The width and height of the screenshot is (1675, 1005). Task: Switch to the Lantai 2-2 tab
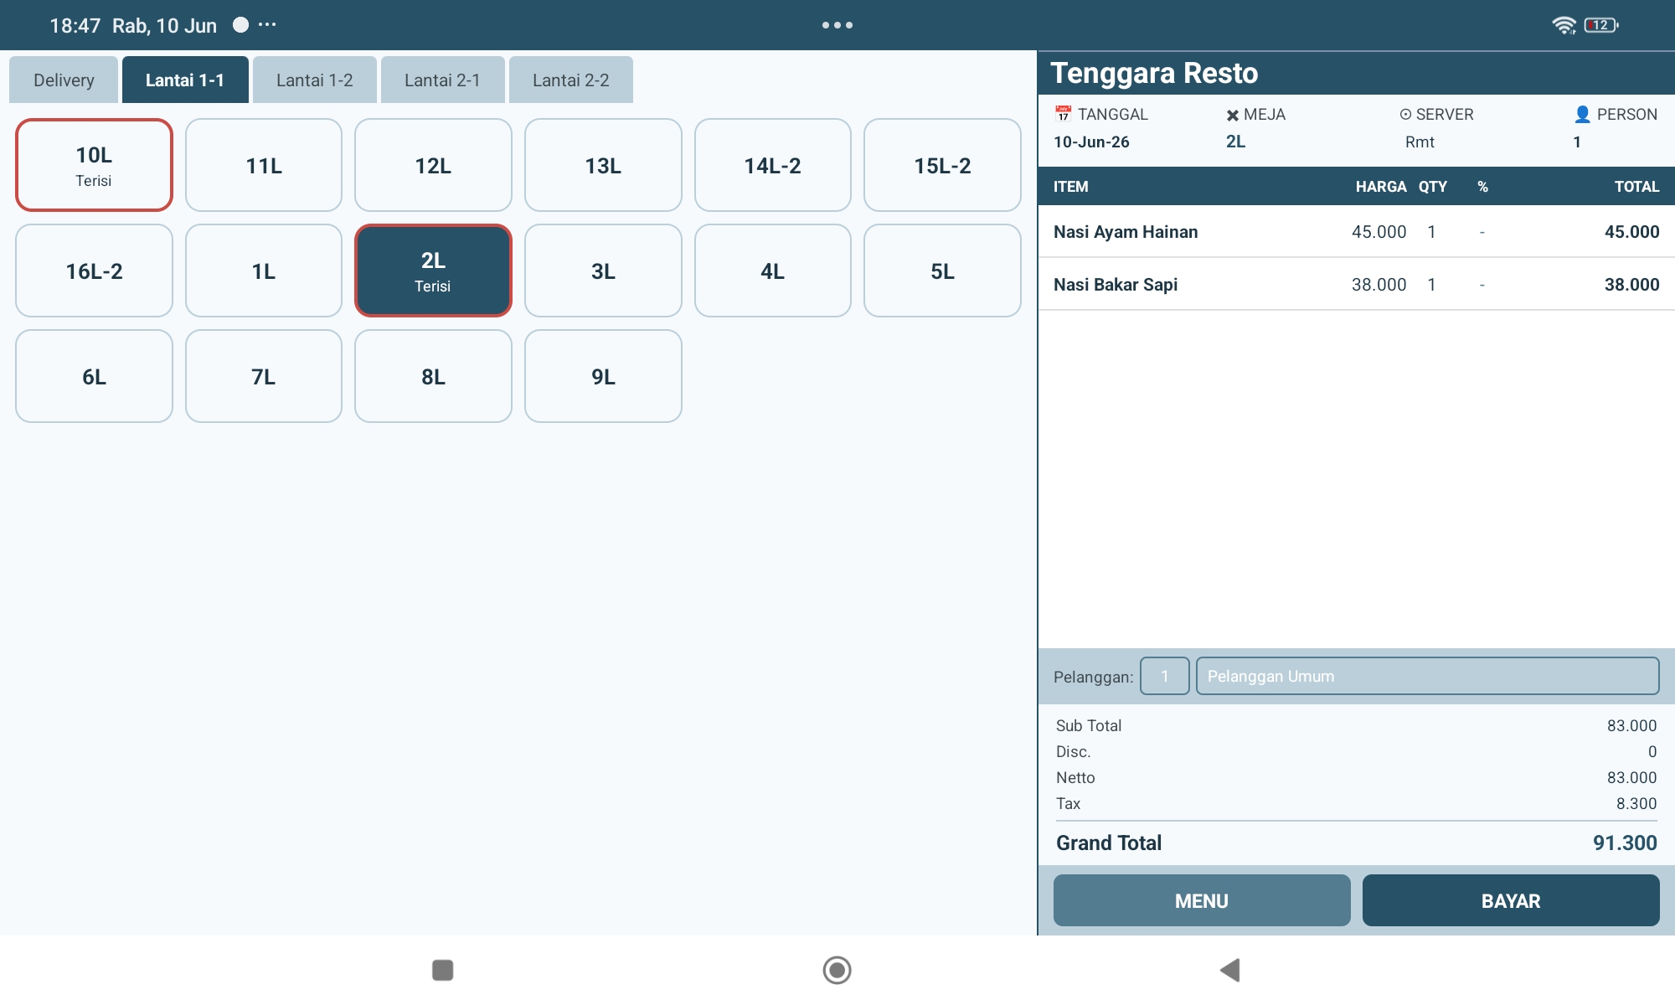(571, 80)
